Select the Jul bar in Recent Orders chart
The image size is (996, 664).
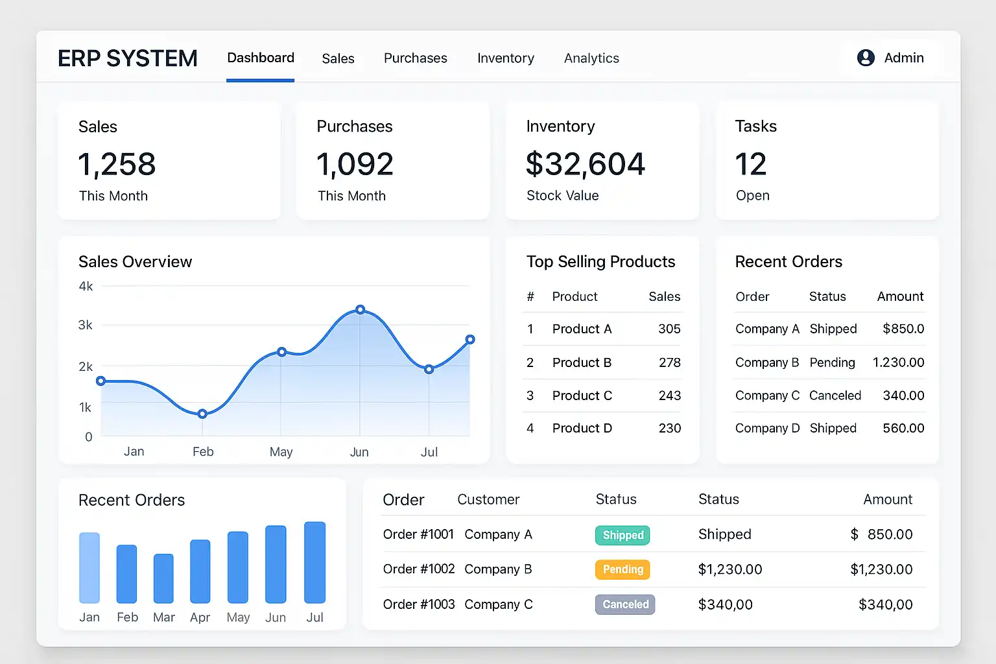point(314,562)
